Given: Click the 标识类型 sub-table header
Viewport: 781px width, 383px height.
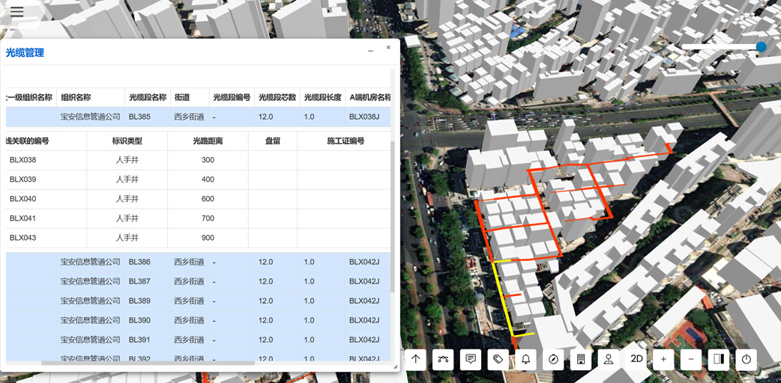Looking at the screenshot, I should pyautogui.click(x=127, y=141).
